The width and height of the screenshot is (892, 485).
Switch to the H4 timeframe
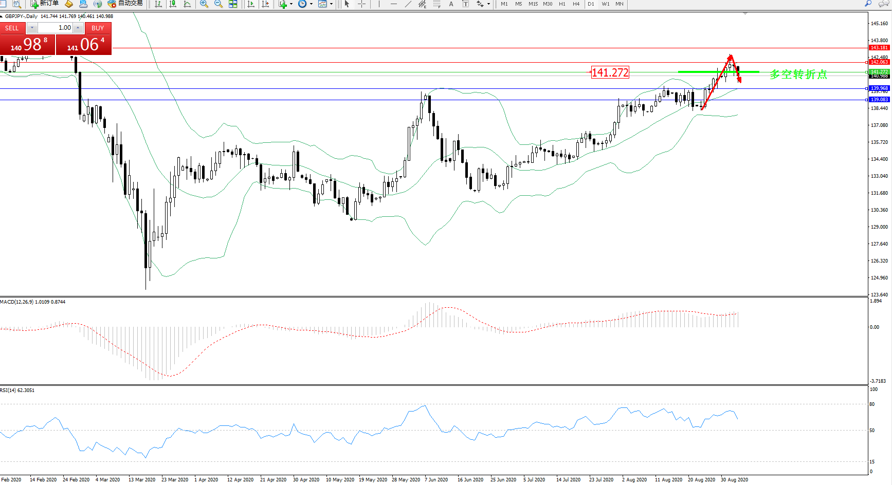(x=576, y=4)
